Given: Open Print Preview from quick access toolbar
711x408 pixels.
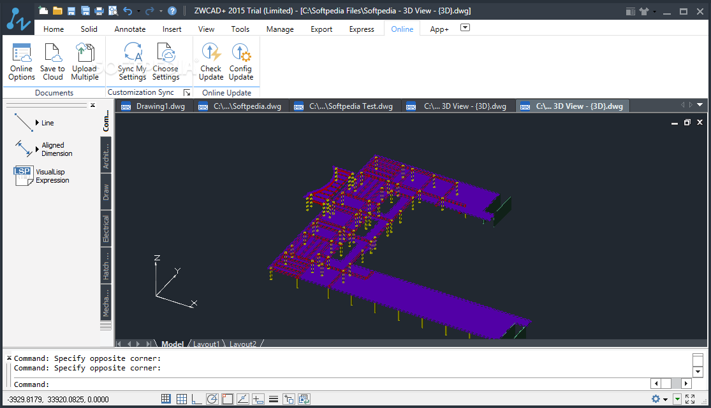Looking at the screenshot, I should (113, 11).
